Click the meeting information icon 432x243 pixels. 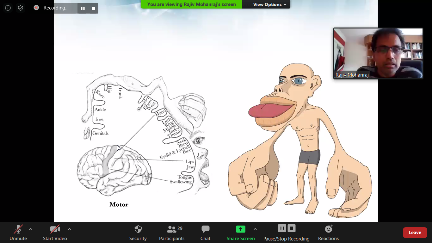point(8,8)
